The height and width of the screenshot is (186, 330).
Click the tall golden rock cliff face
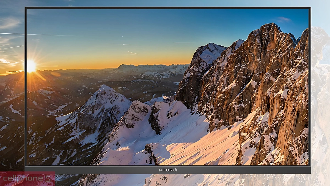point(264,83)
